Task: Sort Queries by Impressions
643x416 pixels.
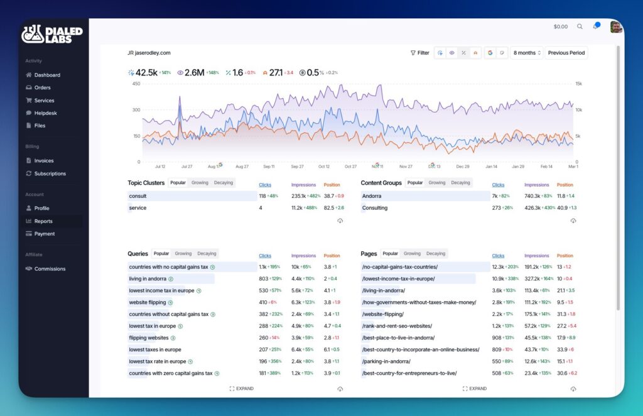Action: coord(303,256)
